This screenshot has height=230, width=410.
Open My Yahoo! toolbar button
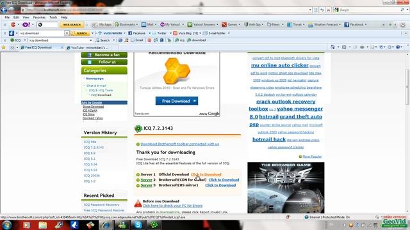(x=170, y=24)
